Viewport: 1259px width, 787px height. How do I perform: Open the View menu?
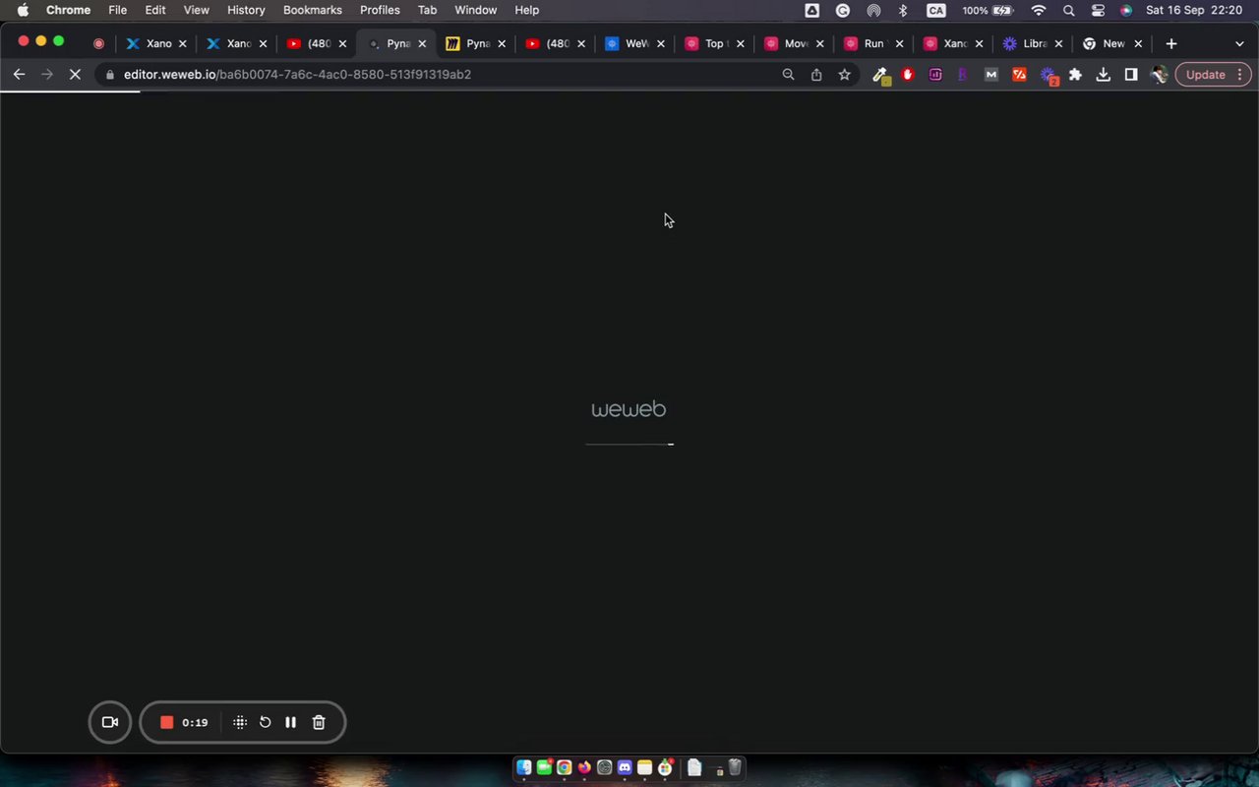pos(197,10)
